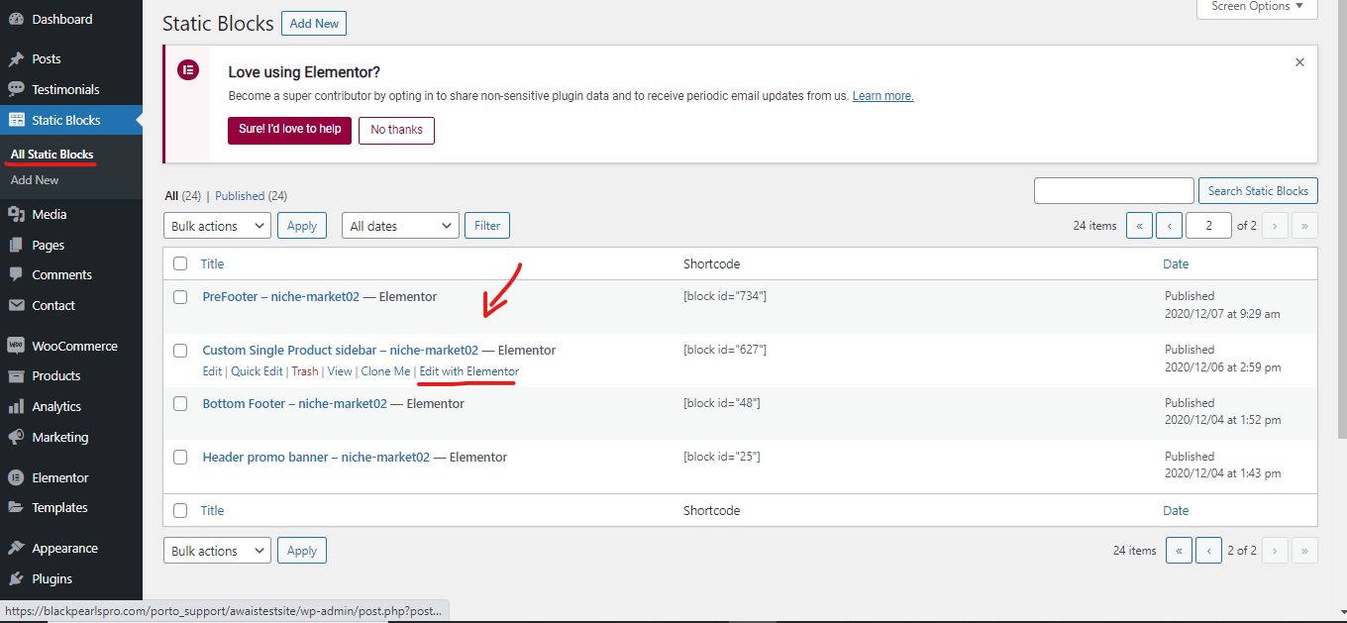This screenshot has width=1347, height=623.
Task: Go to previous page using top ‹ button
Action: point(1169,226)
